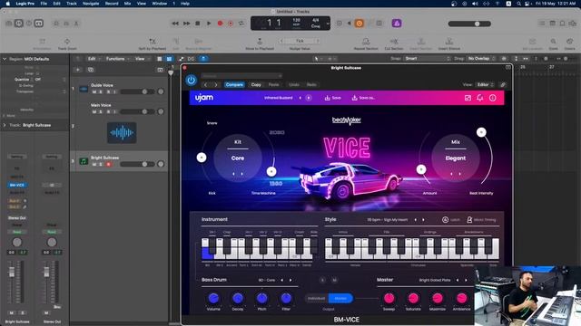Screen dimensions: 581x326
Task: Switch Output to Master
Action: pos(340,298)
